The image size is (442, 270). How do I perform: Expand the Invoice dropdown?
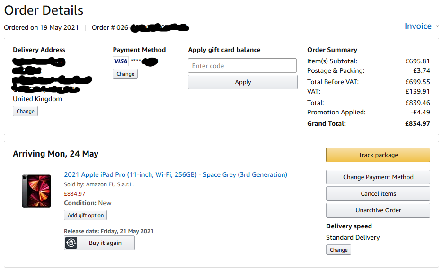pos(418,26)
